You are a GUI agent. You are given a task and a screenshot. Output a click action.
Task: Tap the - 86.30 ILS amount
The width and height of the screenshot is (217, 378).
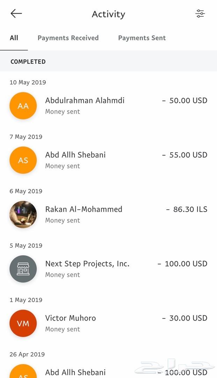187,209
